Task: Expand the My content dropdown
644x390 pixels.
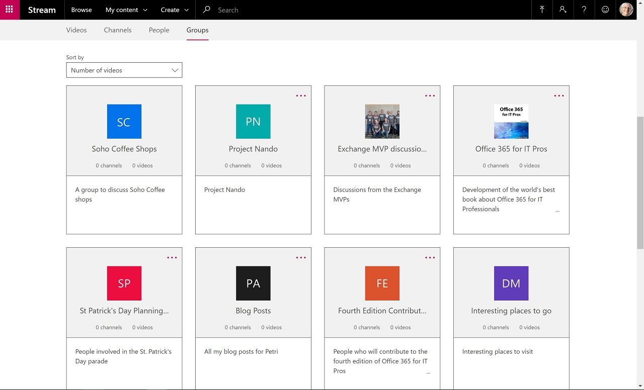Action: point(126,10)
